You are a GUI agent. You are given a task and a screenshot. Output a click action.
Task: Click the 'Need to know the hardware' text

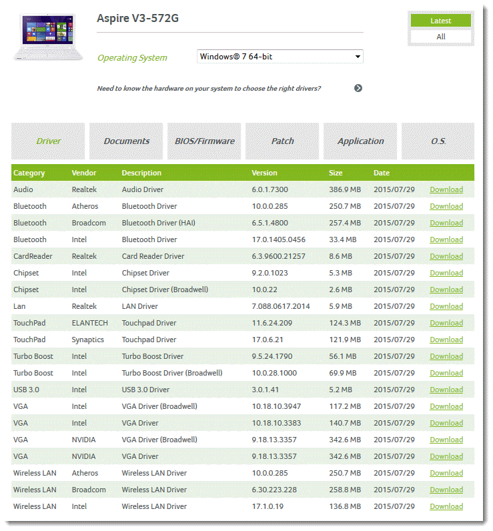tap(209, 88)
